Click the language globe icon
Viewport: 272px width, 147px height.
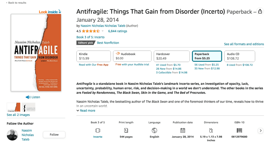(x=154, y=130)
